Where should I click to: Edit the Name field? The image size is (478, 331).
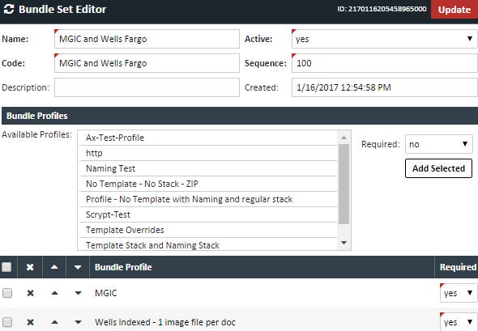tap(147, 39)
